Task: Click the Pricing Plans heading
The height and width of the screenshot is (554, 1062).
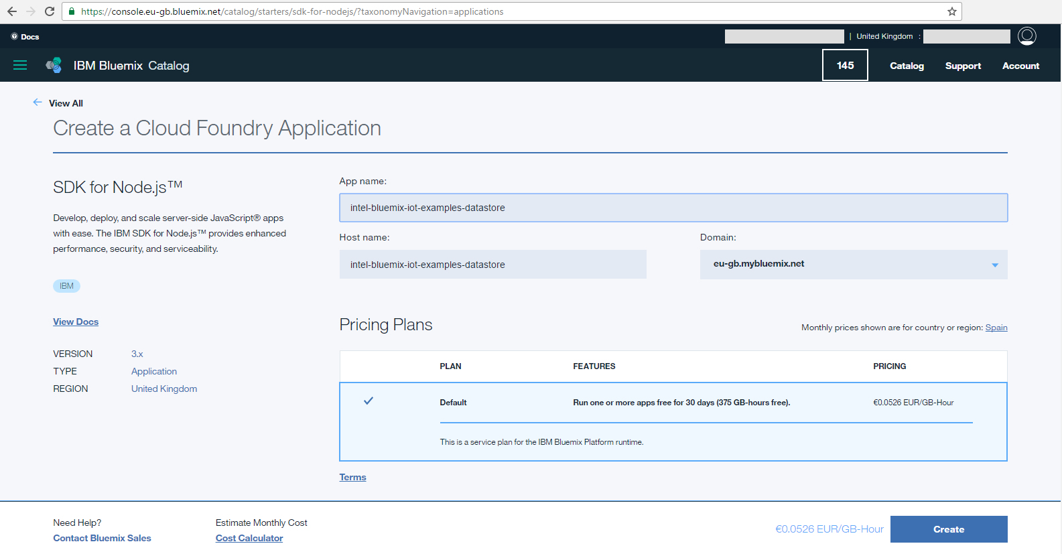Action: coord(386,325)
